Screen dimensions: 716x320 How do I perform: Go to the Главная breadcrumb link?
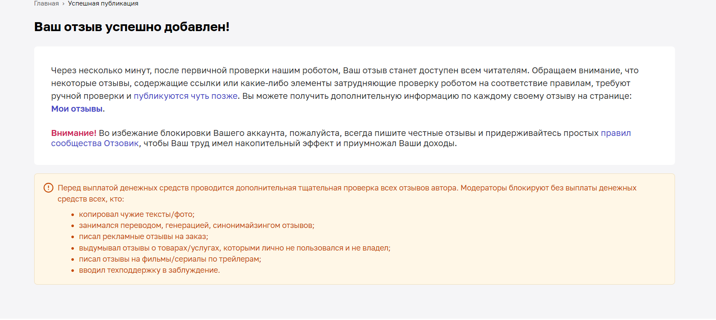47,3
